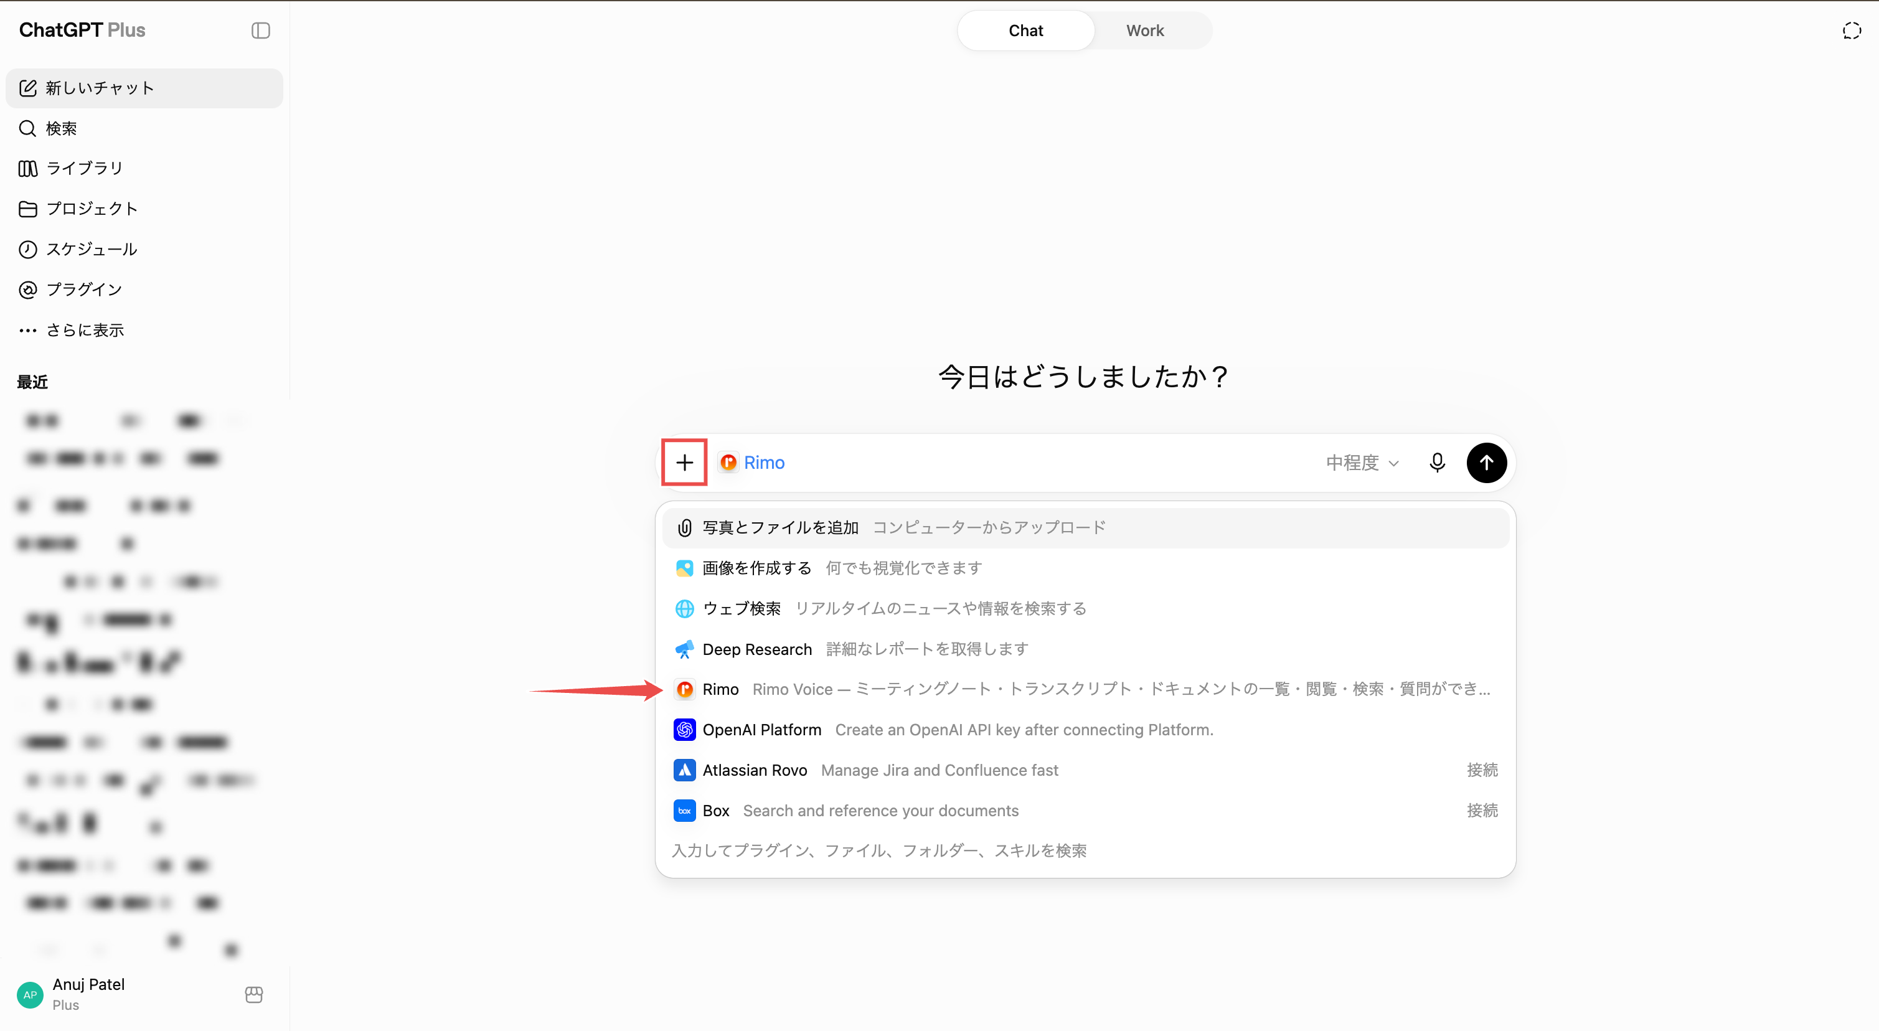The image size is (1879, 1031).
Task: Click the Rimo chip icon in the composer
Action: pyautogui.click(x=728, y=463)
